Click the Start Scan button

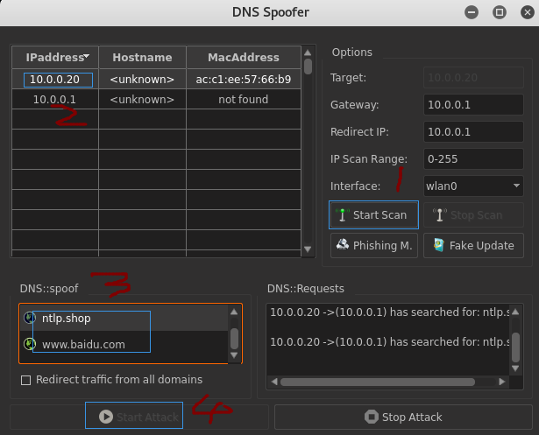(371, 215)
